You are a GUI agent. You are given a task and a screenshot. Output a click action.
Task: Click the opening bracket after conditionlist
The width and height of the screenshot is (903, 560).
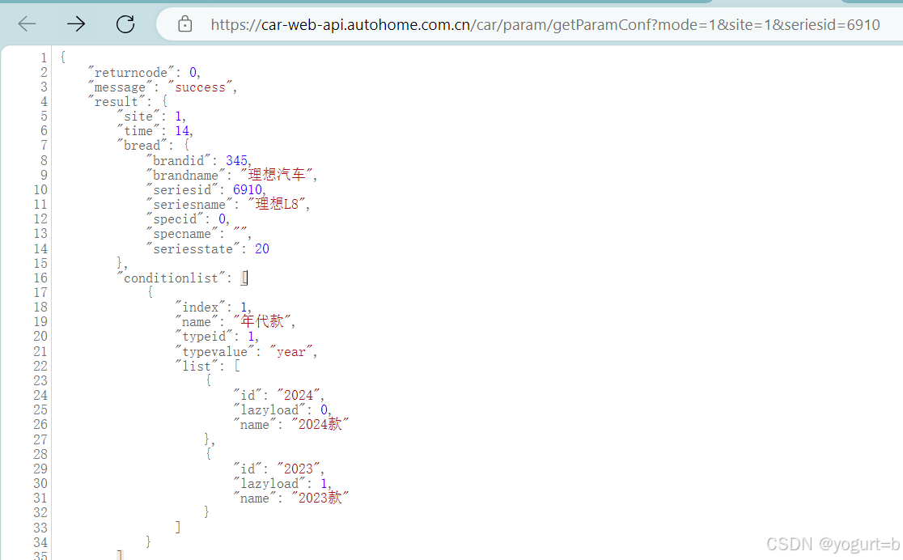[244, 278]
